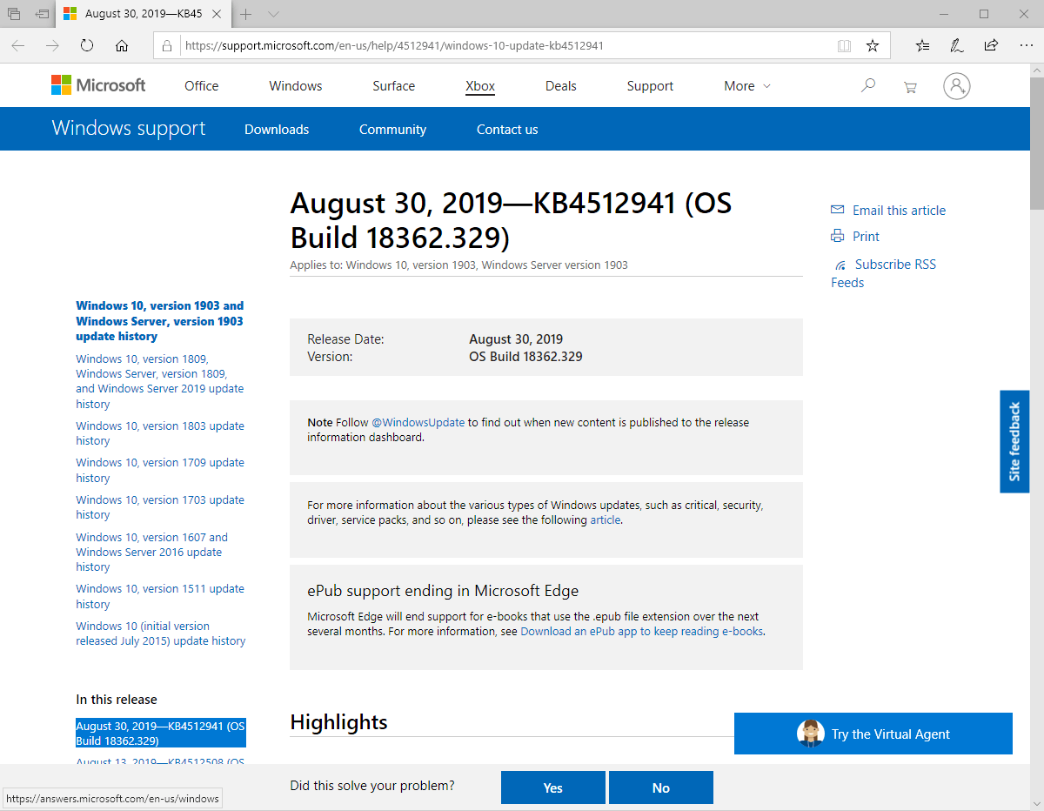Open Deals in site navigation
The image size is (1044, 811).
pos(561,86)
